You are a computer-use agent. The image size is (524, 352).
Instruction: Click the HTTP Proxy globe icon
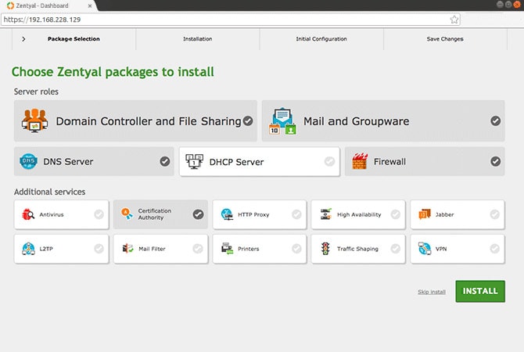coord(227,214)
